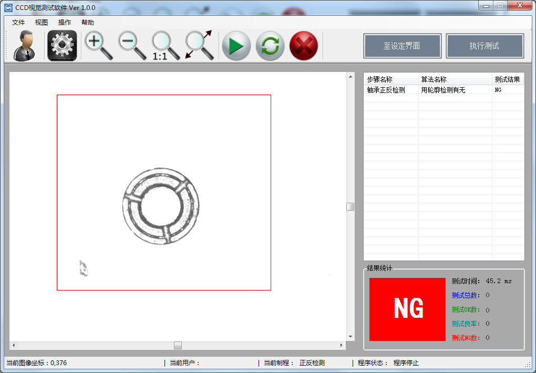Click the 执行测试 button
Screen dimensions: 536x373
(x=485, y=46)
